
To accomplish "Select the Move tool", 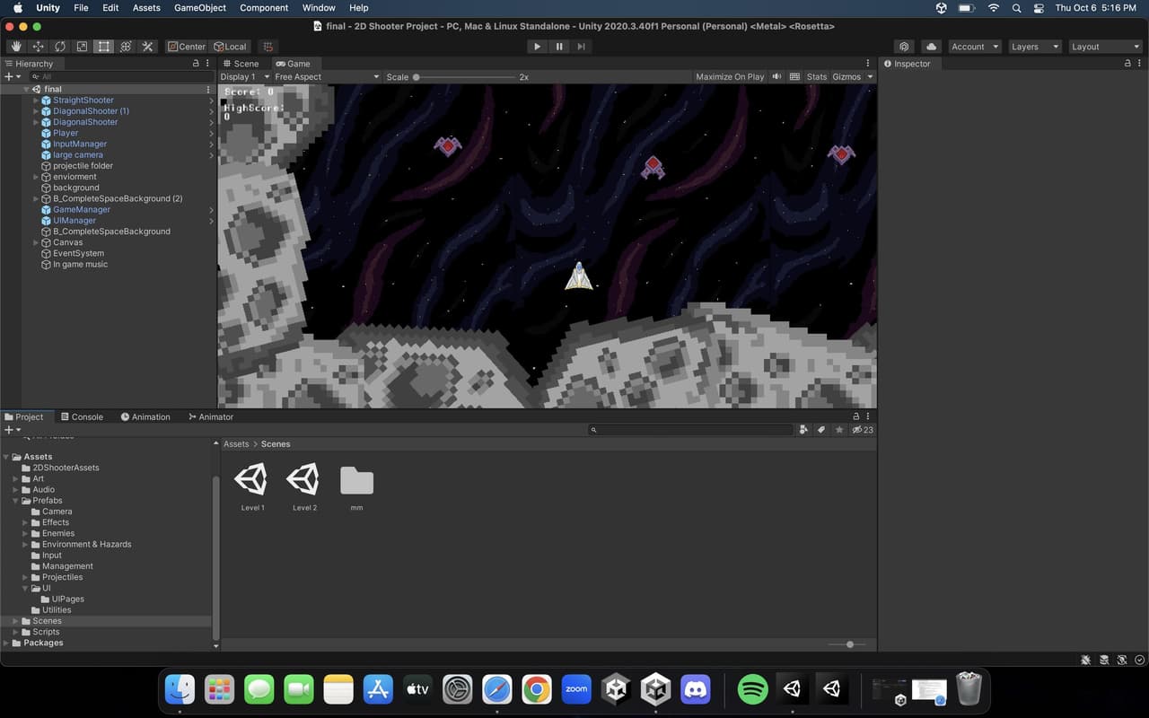I will tap(39, 47).
